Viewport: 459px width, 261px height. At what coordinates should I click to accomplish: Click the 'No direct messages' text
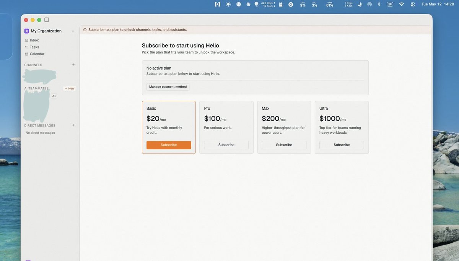(40, 133)
